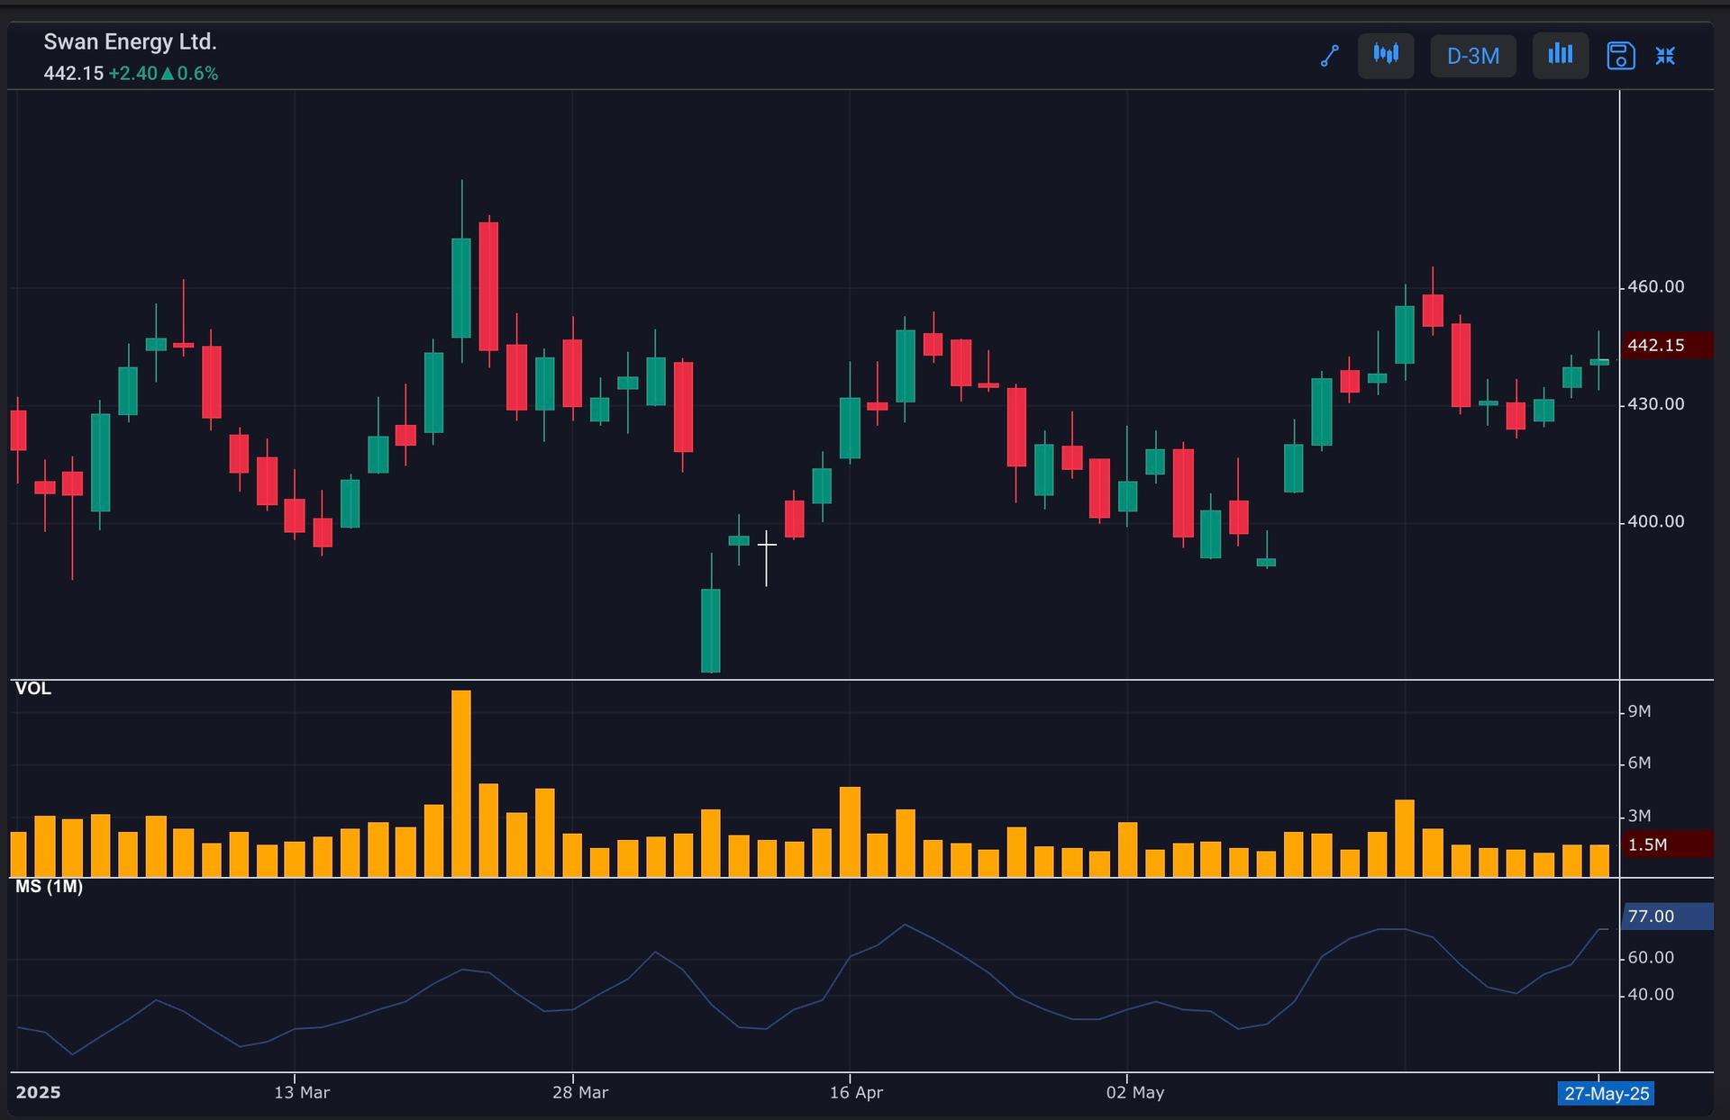Click the 460.00 price axis label

tap(1655, 287)
